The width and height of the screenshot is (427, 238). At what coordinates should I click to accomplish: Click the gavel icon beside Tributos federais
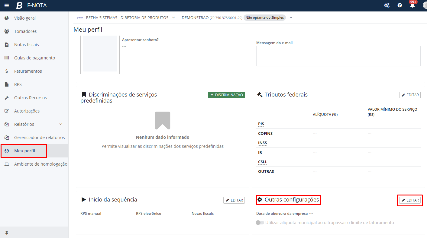(259, 95)
